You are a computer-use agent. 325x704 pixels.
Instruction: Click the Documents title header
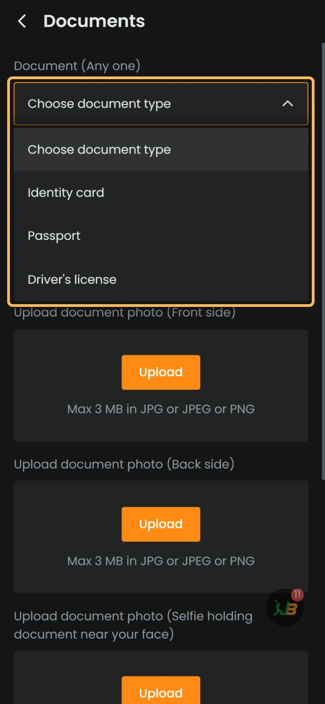tap(93, 21)
